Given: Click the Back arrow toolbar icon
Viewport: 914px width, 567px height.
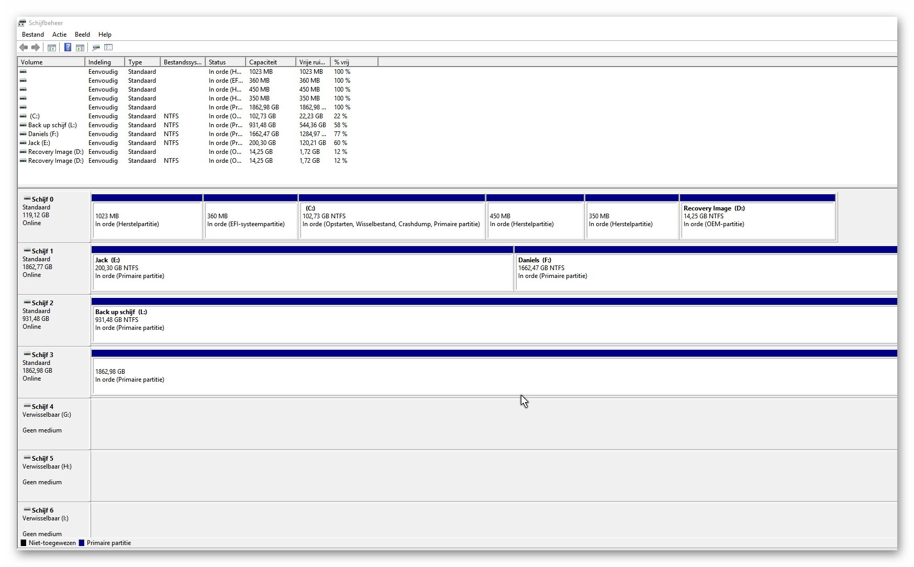Looking at the screenshot, I should point(24,48).
